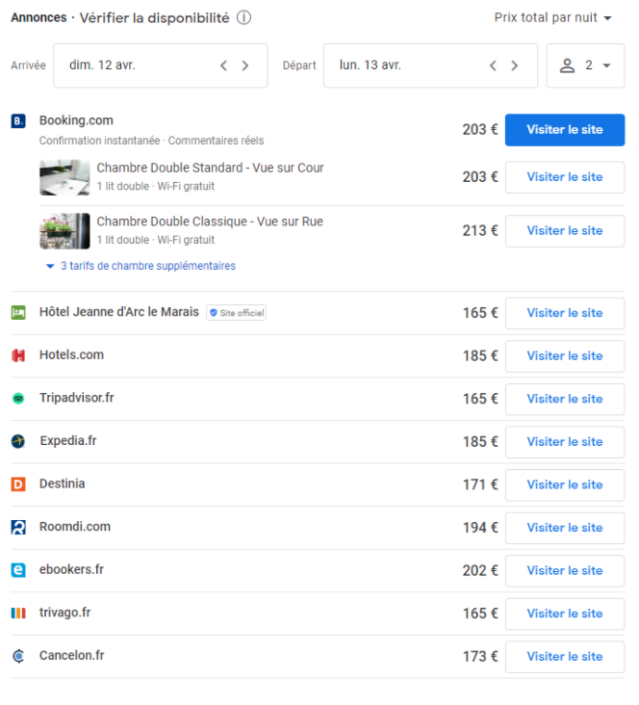Click the Roomdi.com logo icon

(18, 528)
